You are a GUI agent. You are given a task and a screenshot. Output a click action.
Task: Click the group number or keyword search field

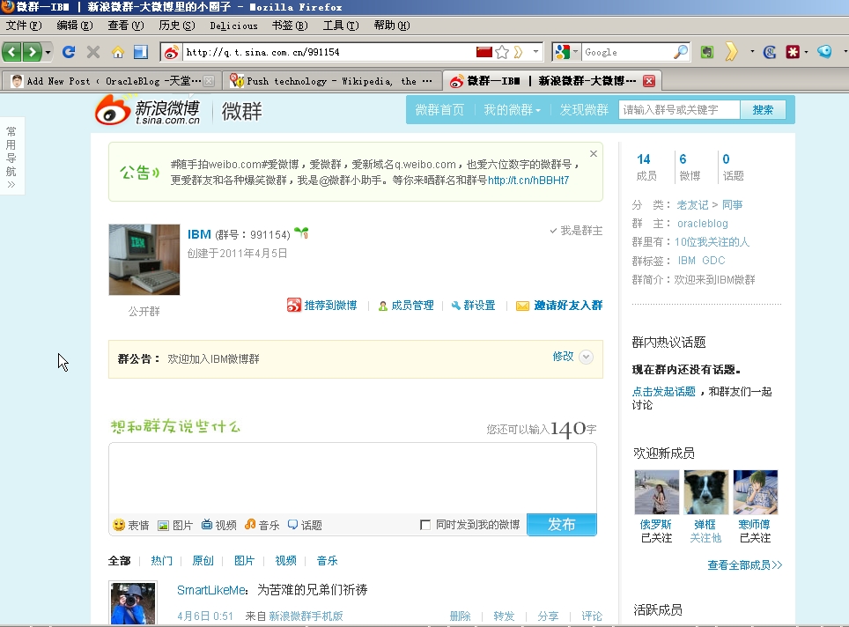pyautogui.click(x=679, y=110)
